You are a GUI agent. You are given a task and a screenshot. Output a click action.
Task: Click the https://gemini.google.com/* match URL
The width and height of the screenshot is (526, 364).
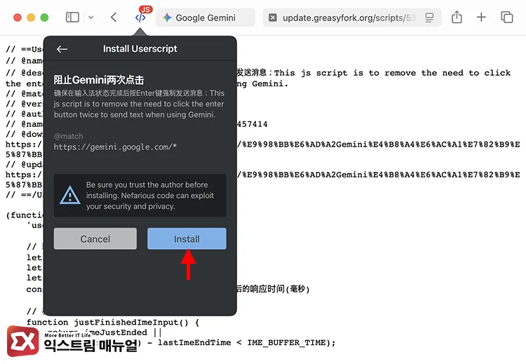[x=115, y=147]
